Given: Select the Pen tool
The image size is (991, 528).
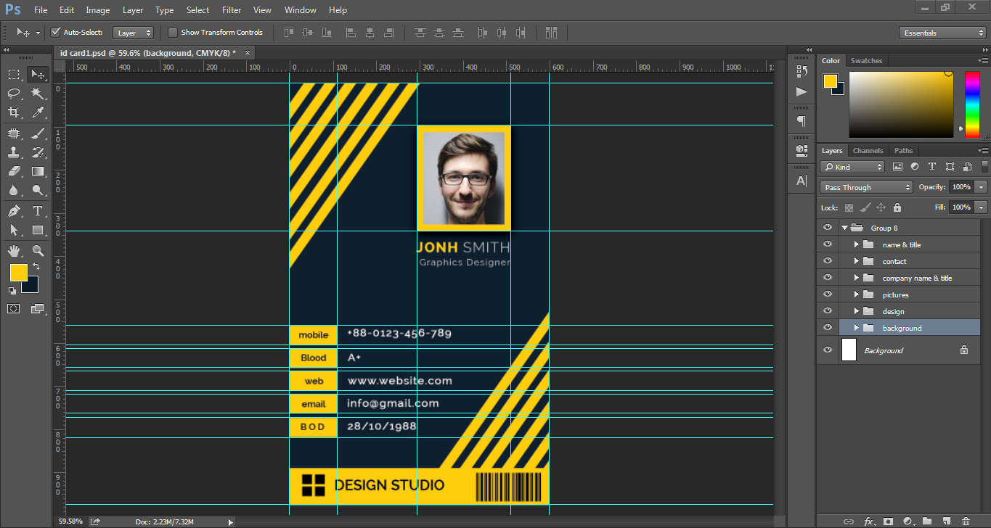Looking at the screenshot, I should [x=14, y=211].
